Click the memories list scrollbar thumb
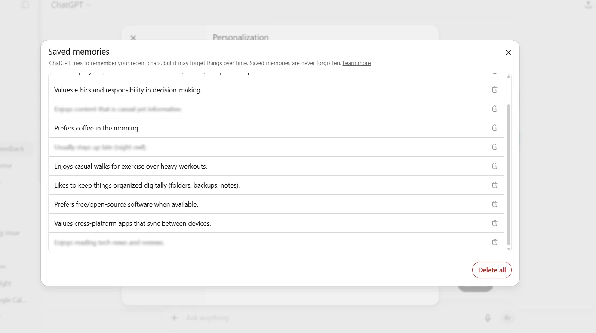The width and height of the screenshot is (596, 333). pyautogui.click(x=509, y=175)
